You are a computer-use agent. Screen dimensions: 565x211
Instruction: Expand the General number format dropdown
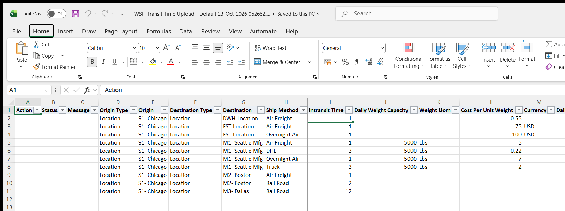tap(383, 48)
